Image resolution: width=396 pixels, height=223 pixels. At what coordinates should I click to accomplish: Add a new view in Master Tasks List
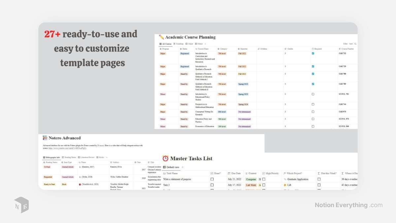(182, 167)
